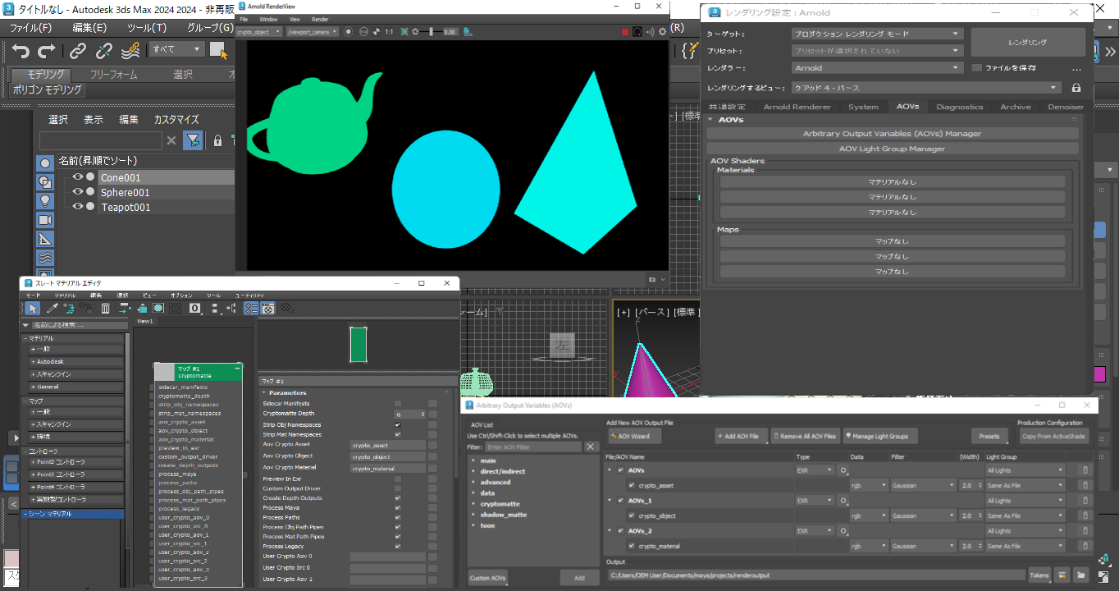Open crypto_object AOV dropdown in Arnold RenderView
The width and height of the screenshot is (1119, 591).
258,32
